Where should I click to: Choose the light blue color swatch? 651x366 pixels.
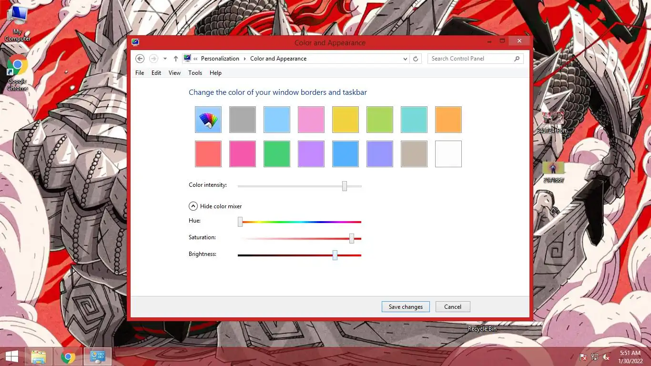pos(277,120)
